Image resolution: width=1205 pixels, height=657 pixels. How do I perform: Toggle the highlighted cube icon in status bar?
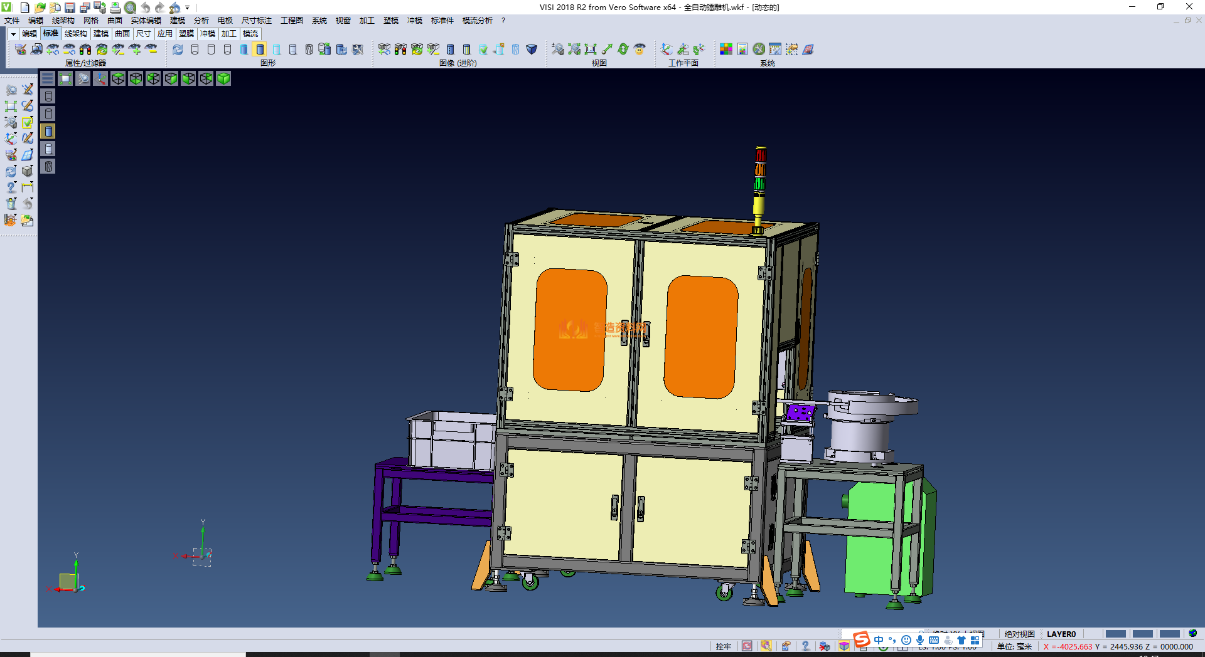pyautogui.click(x=844, y=646)
